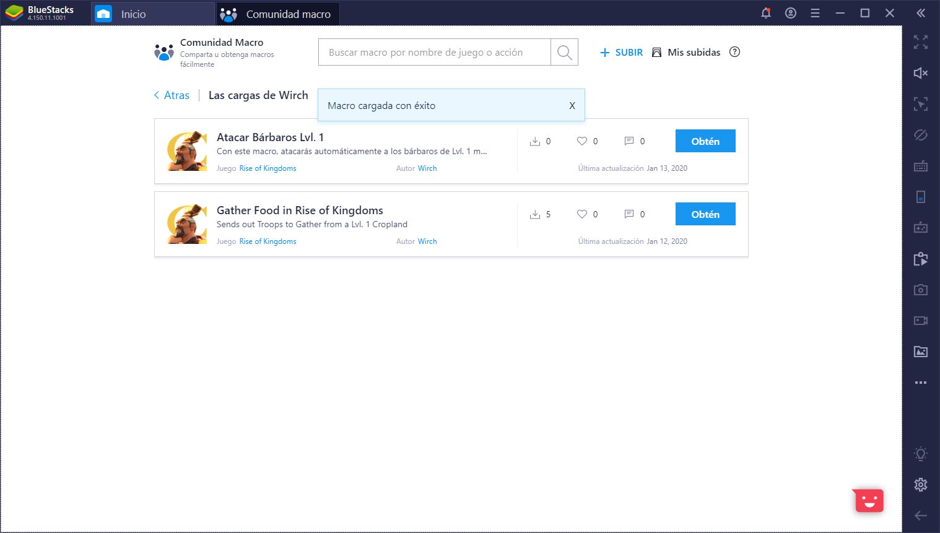Viewport: 940px width, 533px height.
Task: Open the gamepad controls icon
Action: (921, 228)
